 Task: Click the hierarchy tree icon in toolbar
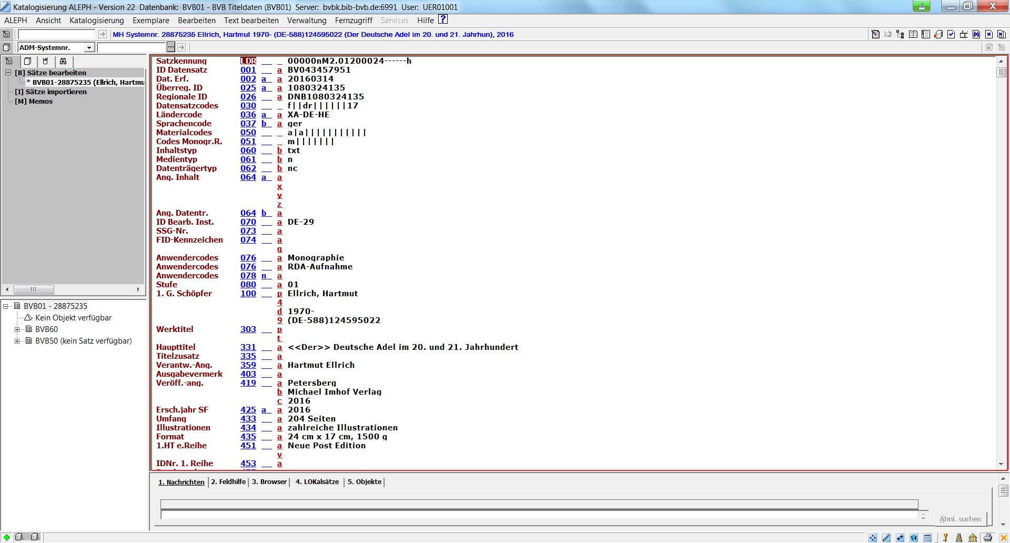click(x=901, y=34)
